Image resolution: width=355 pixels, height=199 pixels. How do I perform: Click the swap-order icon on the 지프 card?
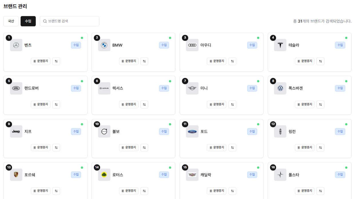pyautogui.click(x=56, y=148)
